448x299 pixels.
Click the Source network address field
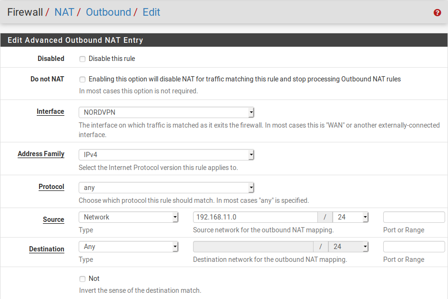pos(255,217)
